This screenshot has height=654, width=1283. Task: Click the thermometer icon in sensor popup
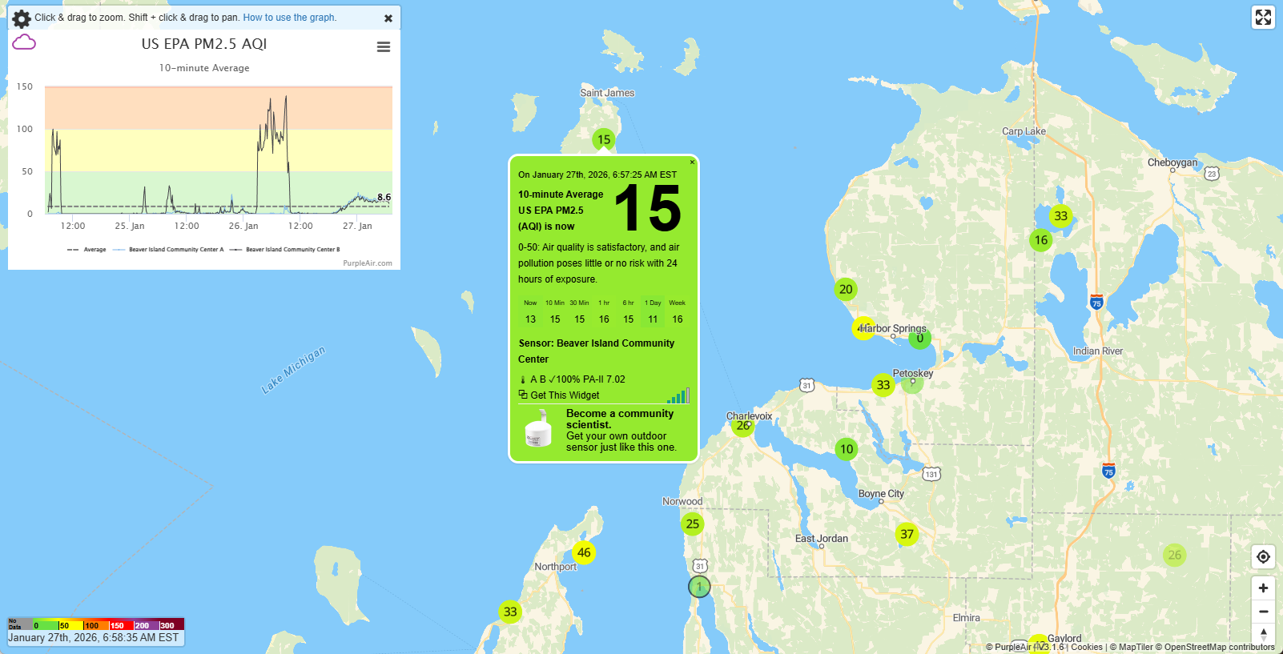coord(523,379)
